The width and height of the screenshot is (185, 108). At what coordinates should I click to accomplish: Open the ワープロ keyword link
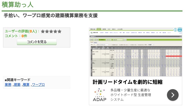pyautogui.click(x=38, y=84)
